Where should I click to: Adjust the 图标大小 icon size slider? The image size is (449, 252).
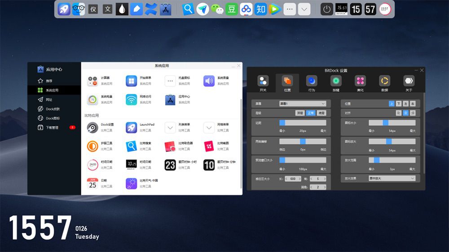click(392, 123)
